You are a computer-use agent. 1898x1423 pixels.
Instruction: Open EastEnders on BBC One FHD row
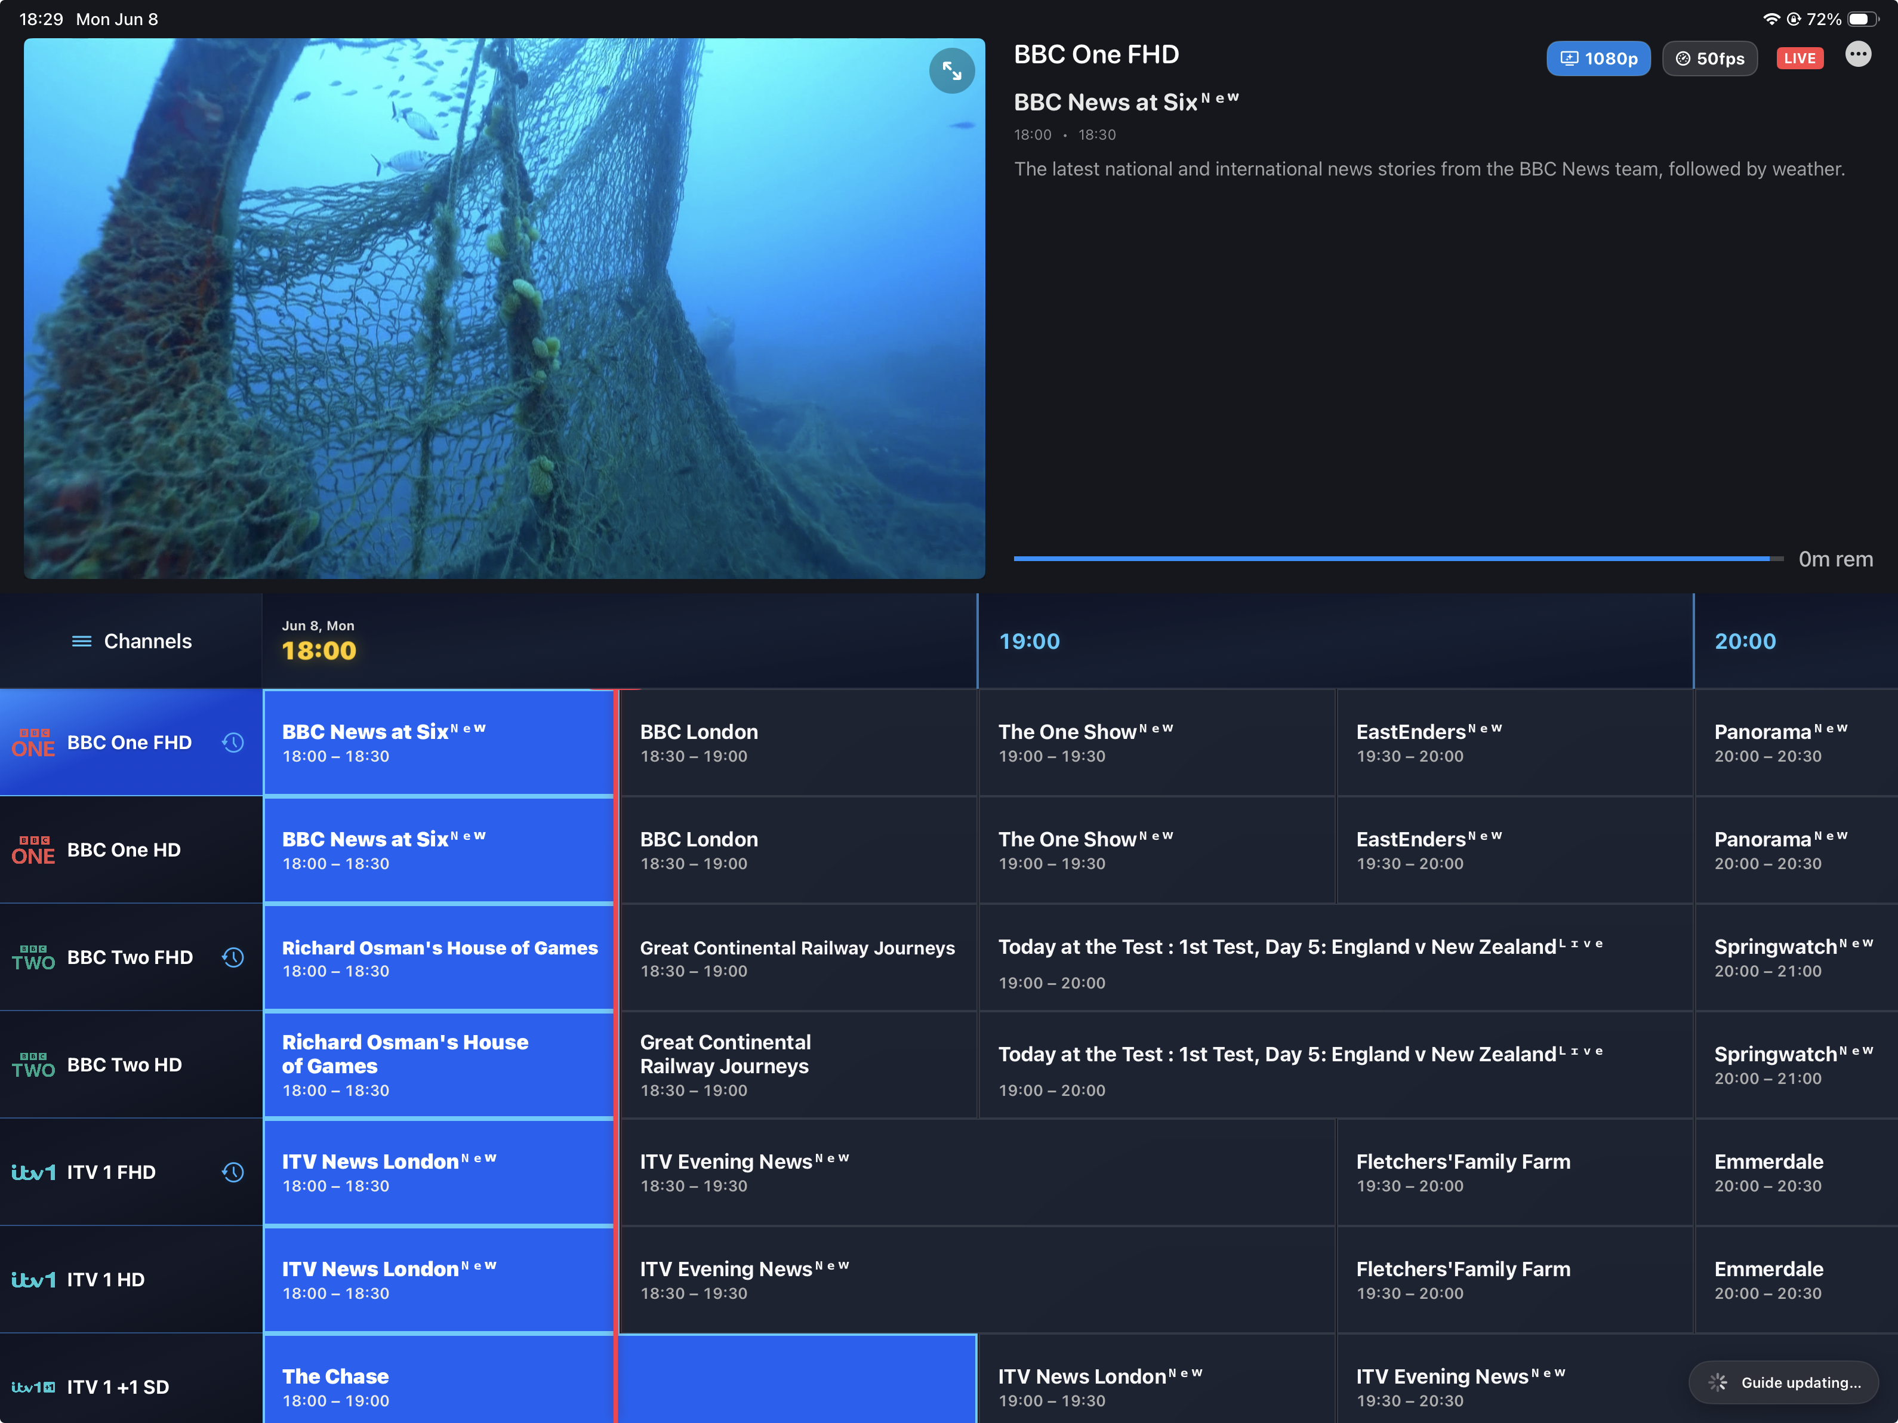tap(1514, 743)
